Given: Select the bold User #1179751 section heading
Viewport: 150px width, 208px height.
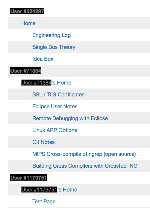Looking at the screenshot, I should [x=28, y=178].
